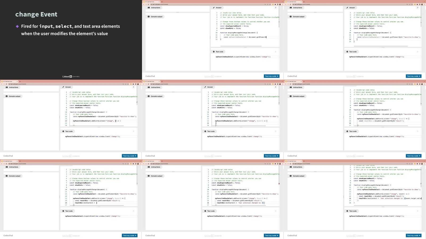Click line 12 ending in 'document.getElementB'

click(x=245, y=37)
